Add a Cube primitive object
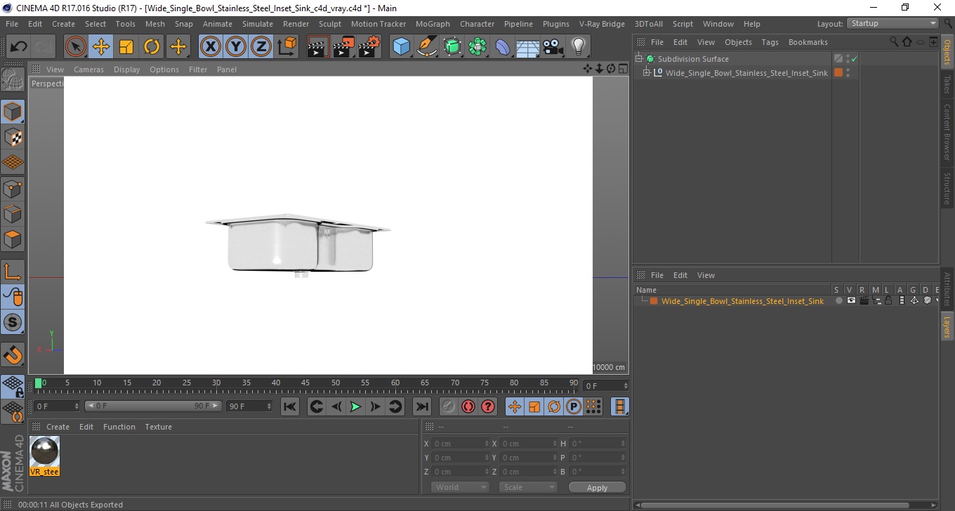This screenshot has height=511, width=955. [402, 47]
